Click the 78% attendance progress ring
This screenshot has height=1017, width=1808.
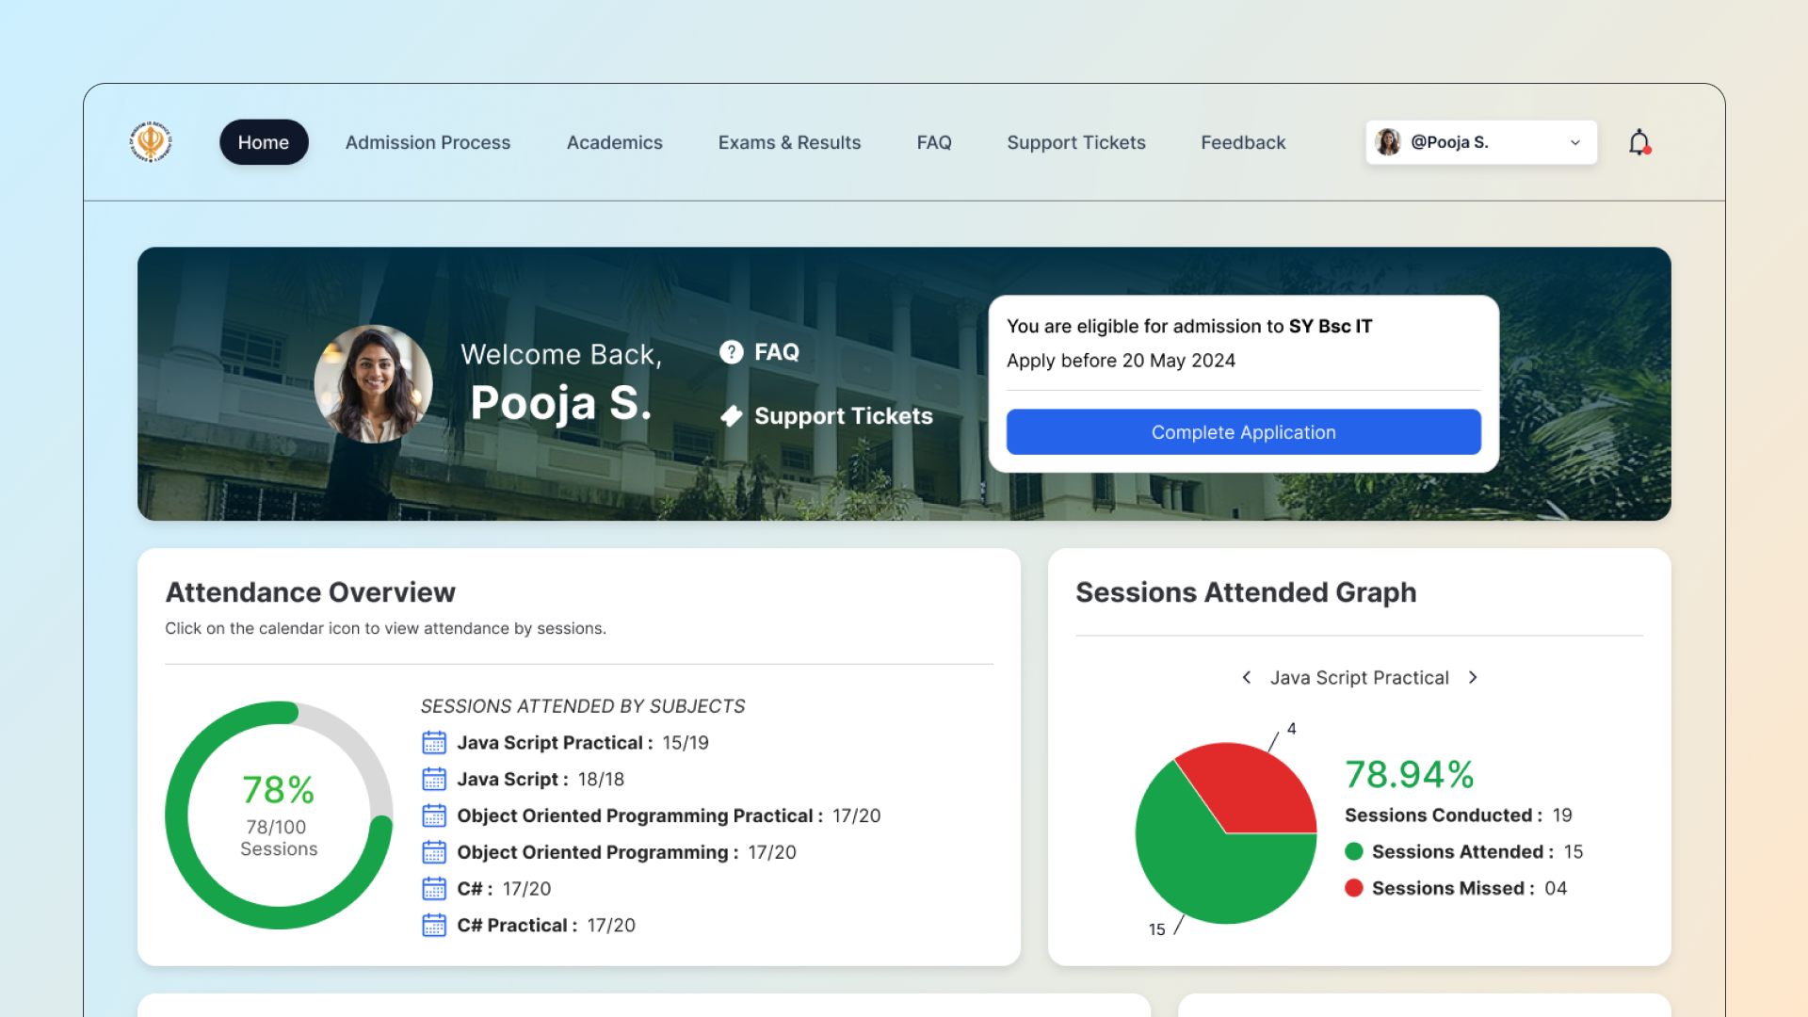click(279, 815)
